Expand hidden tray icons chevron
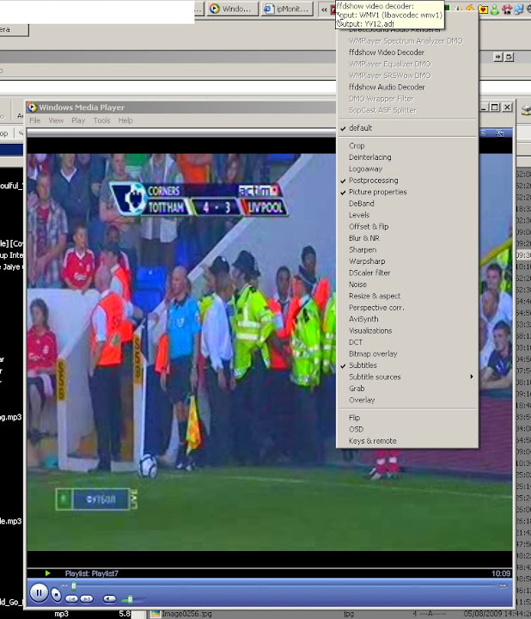This screenshot has height=619, width=531. (x=324, y=9)
